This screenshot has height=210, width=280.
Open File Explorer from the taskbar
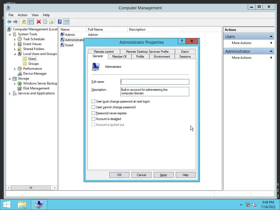tap(22, 205)
